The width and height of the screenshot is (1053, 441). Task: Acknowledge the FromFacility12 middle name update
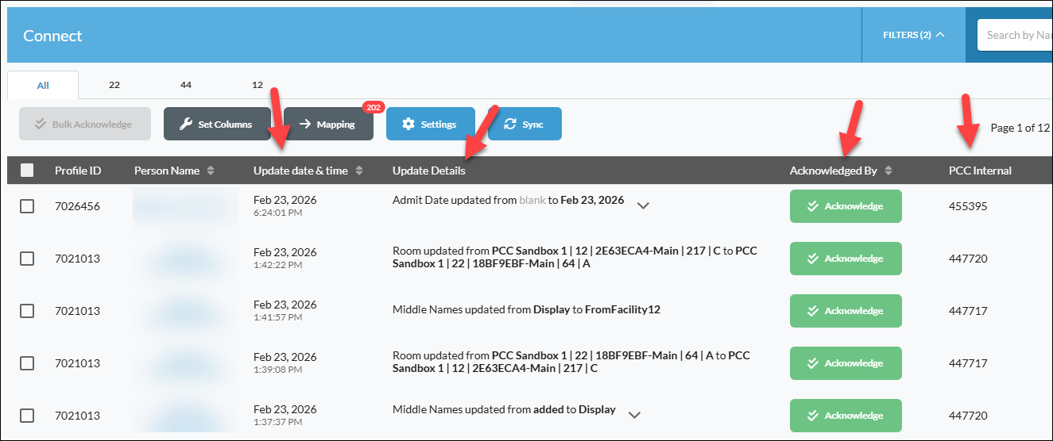846,311
